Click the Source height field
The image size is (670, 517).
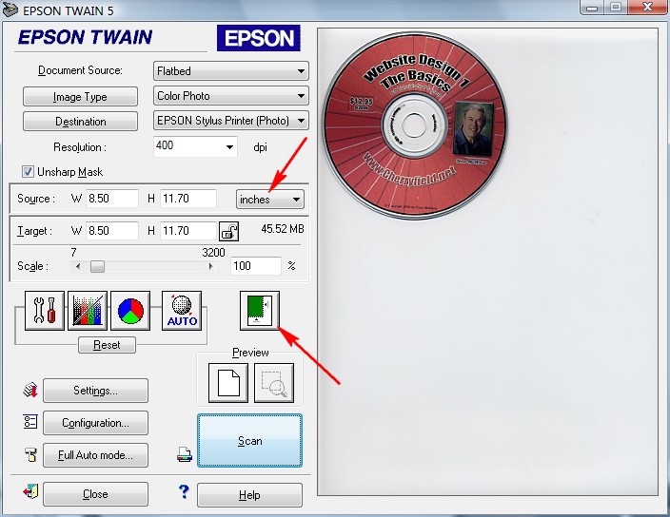pyautogui.click(x=188, y=199)
